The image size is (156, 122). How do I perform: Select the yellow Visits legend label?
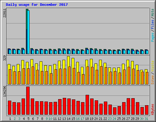153,66
